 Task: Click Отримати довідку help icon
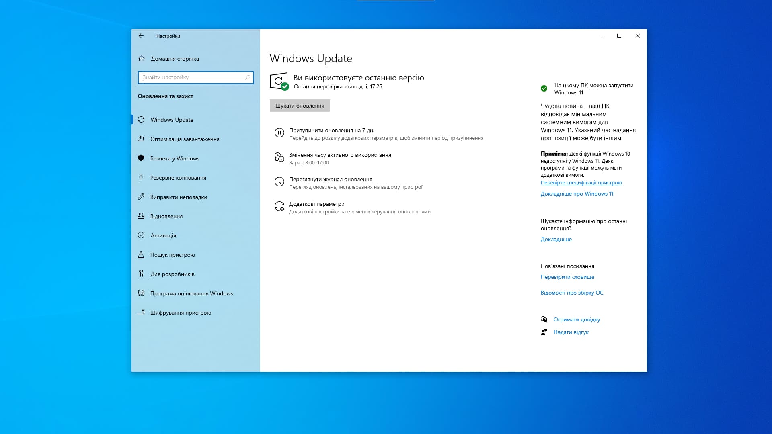coord(544,319)
